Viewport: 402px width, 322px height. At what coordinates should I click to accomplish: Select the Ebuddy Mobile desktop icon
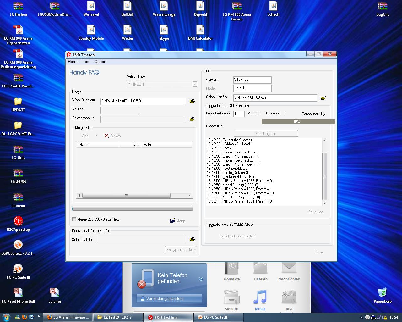click(91, 33)
